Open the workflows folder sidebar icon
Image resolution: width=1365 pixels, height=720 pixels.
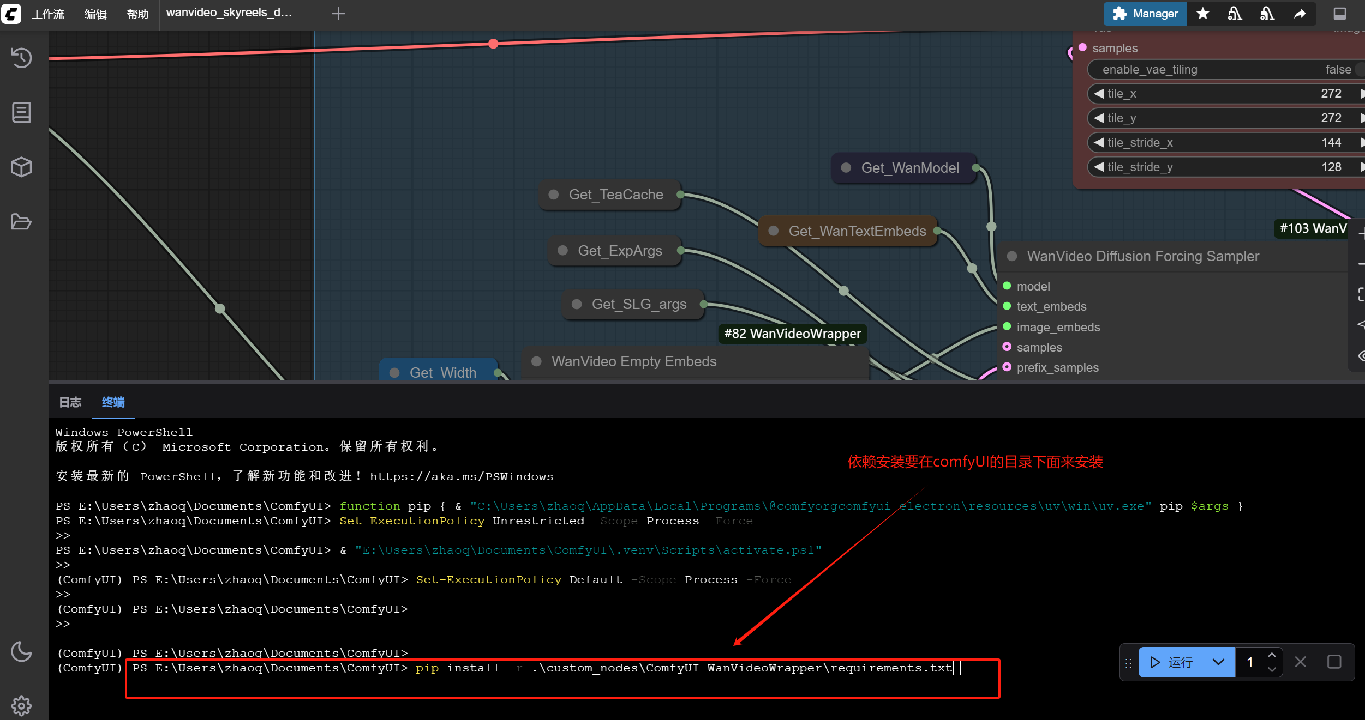coord(21,222)
